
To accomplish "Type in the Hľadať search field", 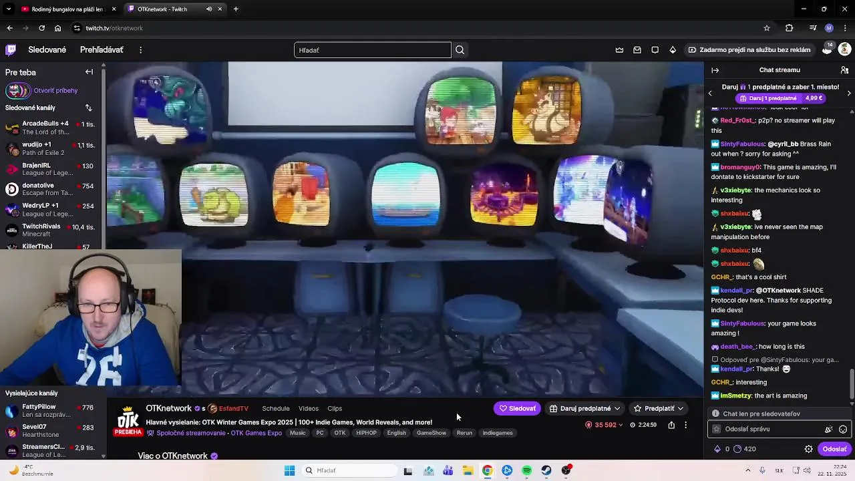I will click(373, 50).
